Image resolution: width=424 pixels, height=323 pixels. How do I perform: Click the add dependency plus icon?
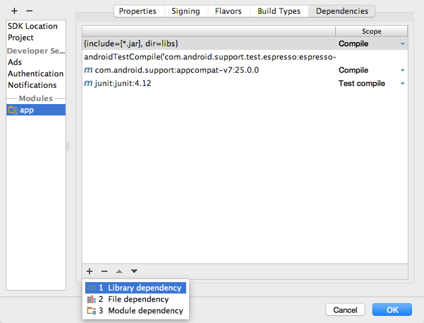pos(89,272)
